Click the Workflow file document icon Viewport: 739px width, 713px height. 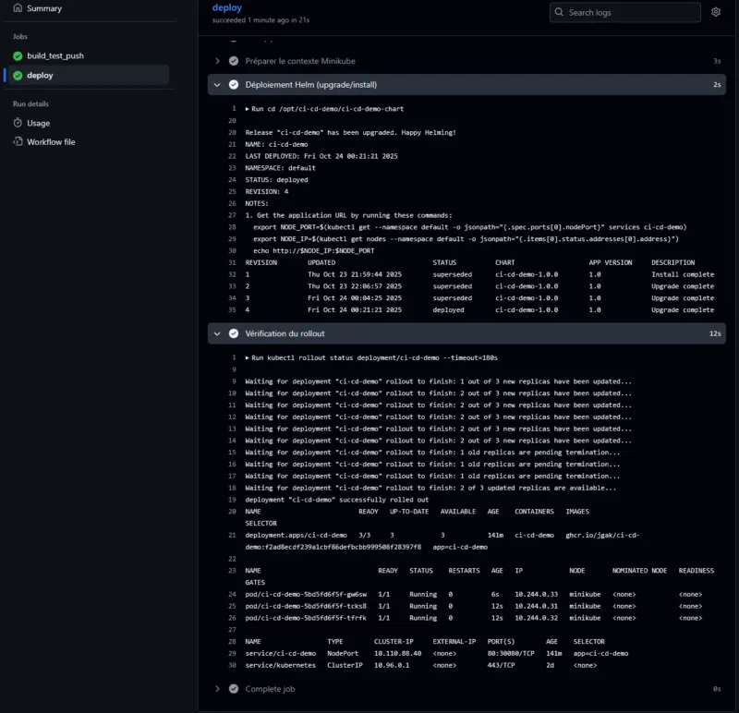(x=18, y=142)
